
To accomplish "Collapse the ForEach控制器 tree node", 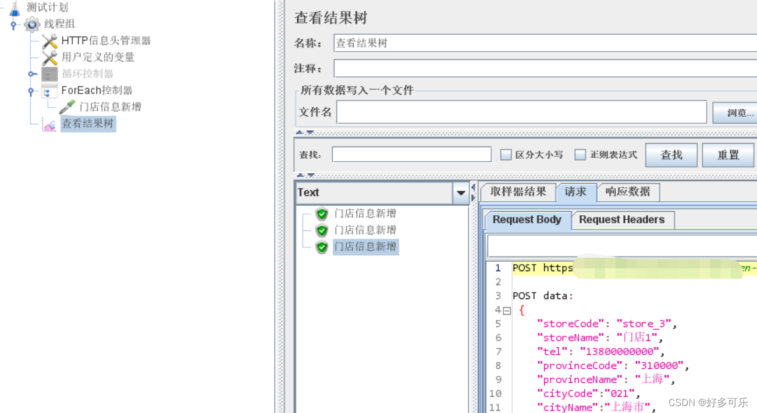I will (31, 91).
